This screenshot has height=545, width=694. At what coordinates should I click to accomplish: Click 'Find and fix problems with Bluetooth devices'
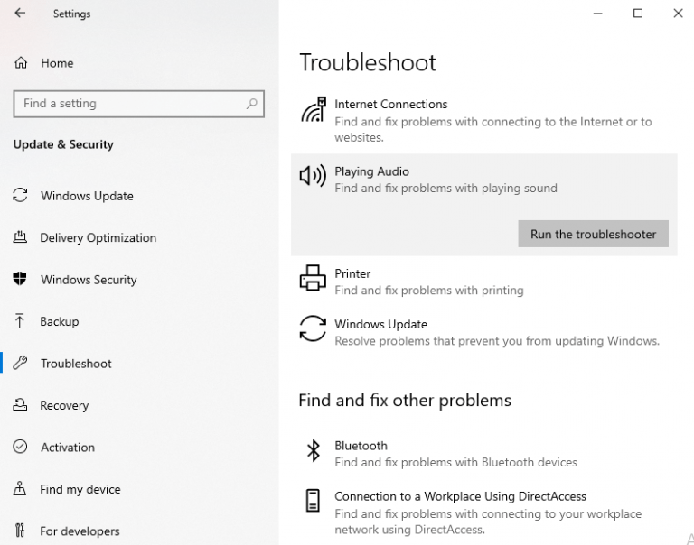click(x=455, y=462)
